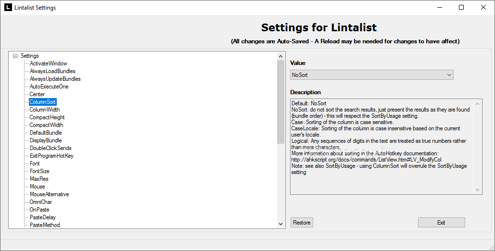Select ColumnWidth setting

pos(45,110)
